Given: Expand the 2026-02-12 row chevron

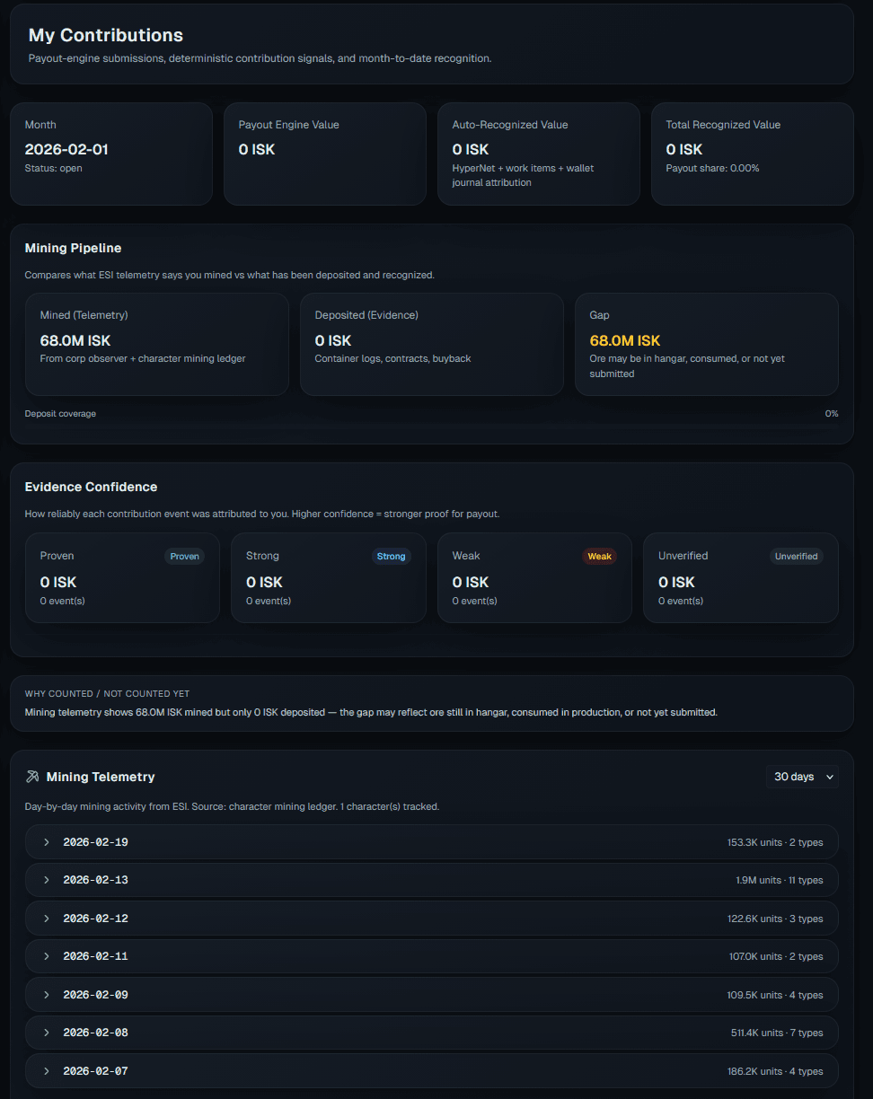Looking at the screenshot, I should (47, 919).
